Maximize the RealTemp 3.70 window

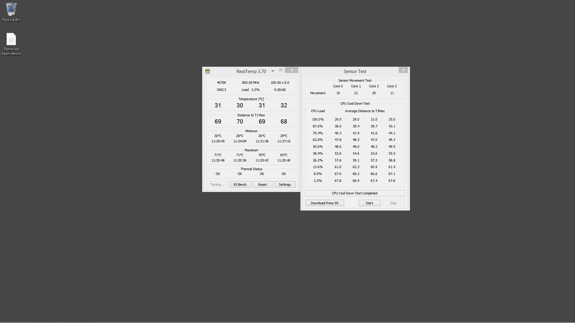(x=281, y=70)
